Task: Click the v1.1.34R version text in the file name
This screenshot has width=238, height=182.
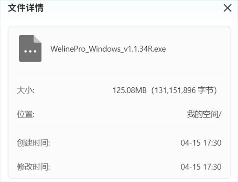Action: [x=137, y=49]
